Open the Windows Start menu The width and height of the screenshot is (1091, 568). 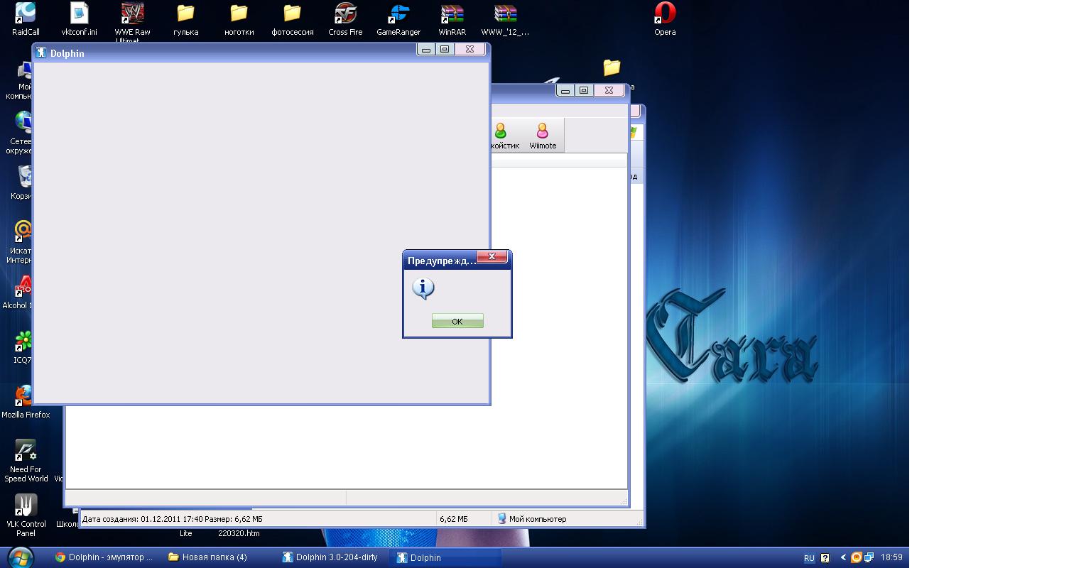click(x=20, y=557)
